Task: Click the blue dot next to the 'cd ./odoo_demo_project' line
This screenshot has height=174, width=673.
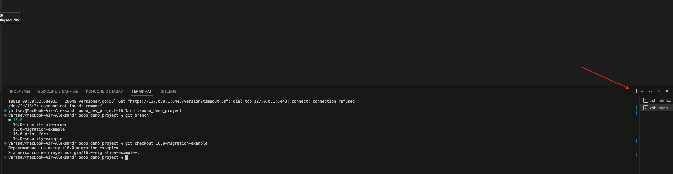Action: pos(5,111)
